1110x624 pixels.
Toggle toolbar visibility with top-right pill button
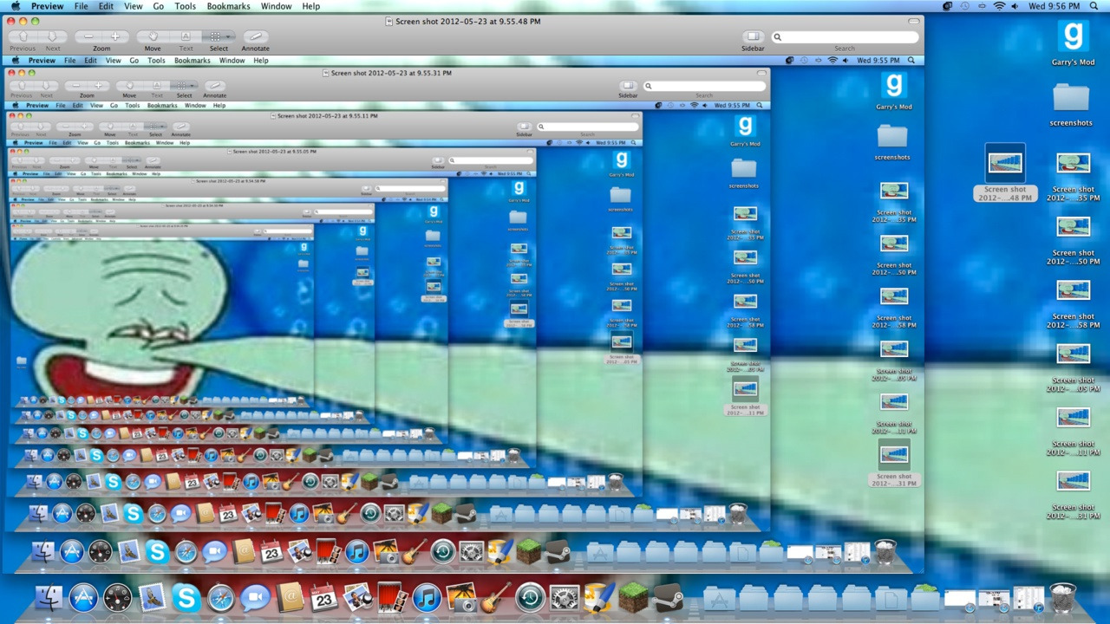pyautogui.click(x=913, y=21)
